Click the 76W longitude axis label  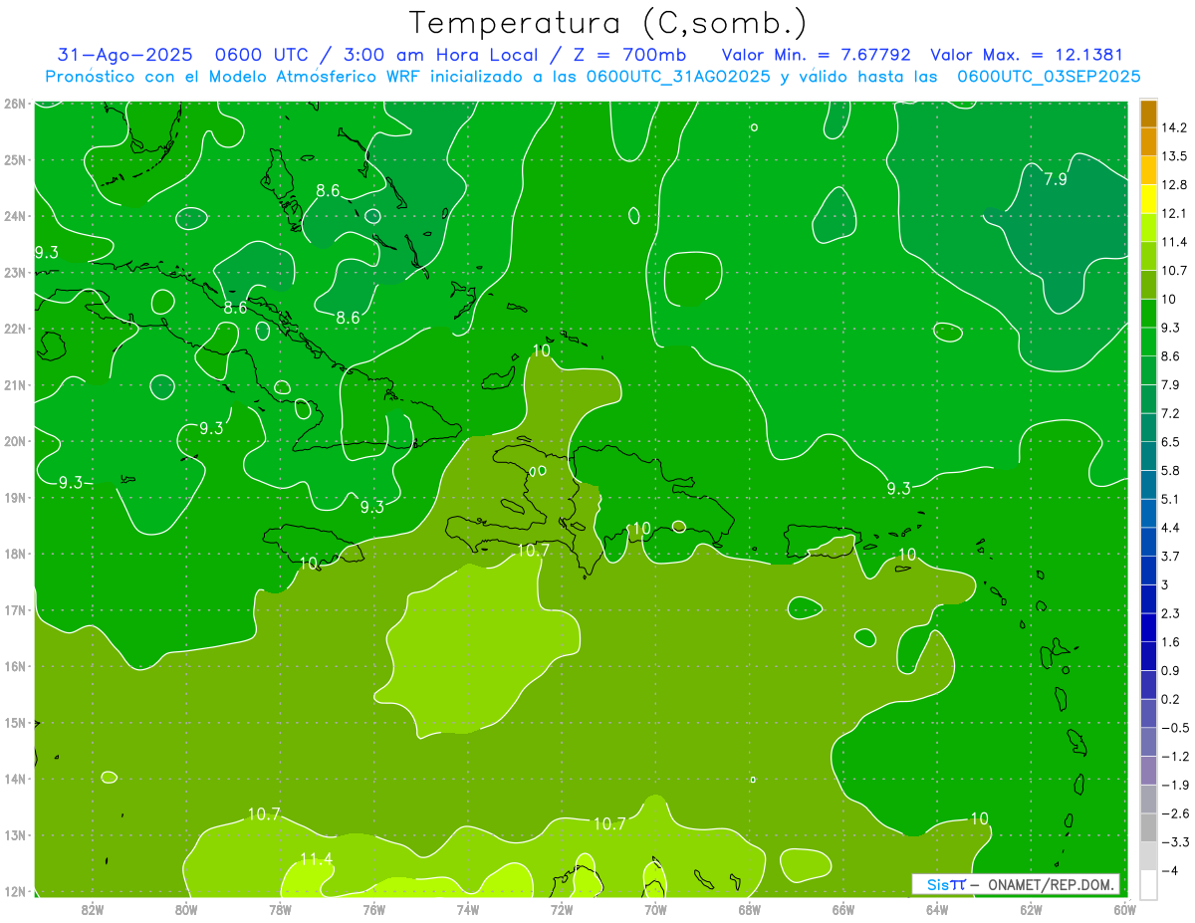click(x=373, y=908)
